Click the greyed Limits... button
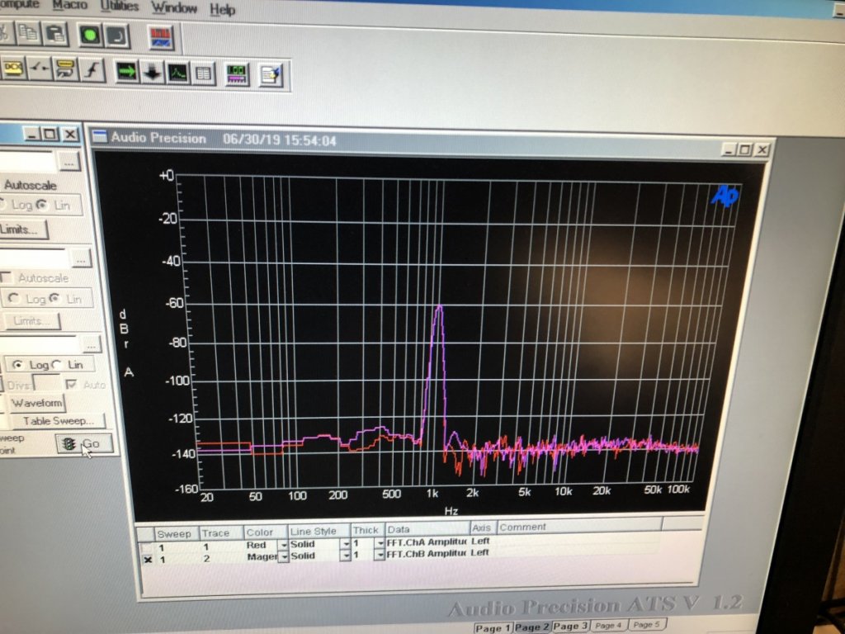The height and width of the screenshot is (634, 845). click(32, 321)
